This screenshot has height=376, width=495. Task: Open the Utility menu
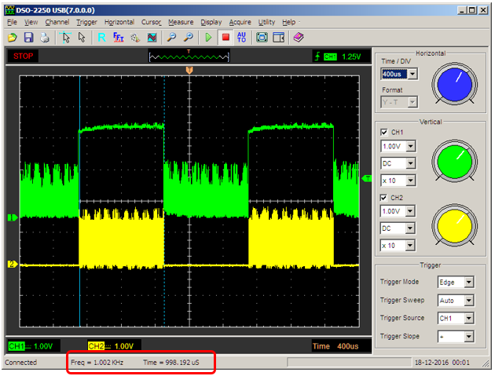267,22
